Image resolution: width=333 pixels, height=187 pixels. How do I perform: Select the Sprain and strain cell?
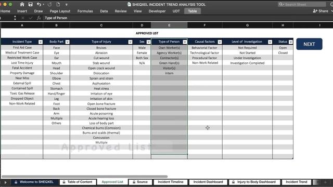point(101,78)
